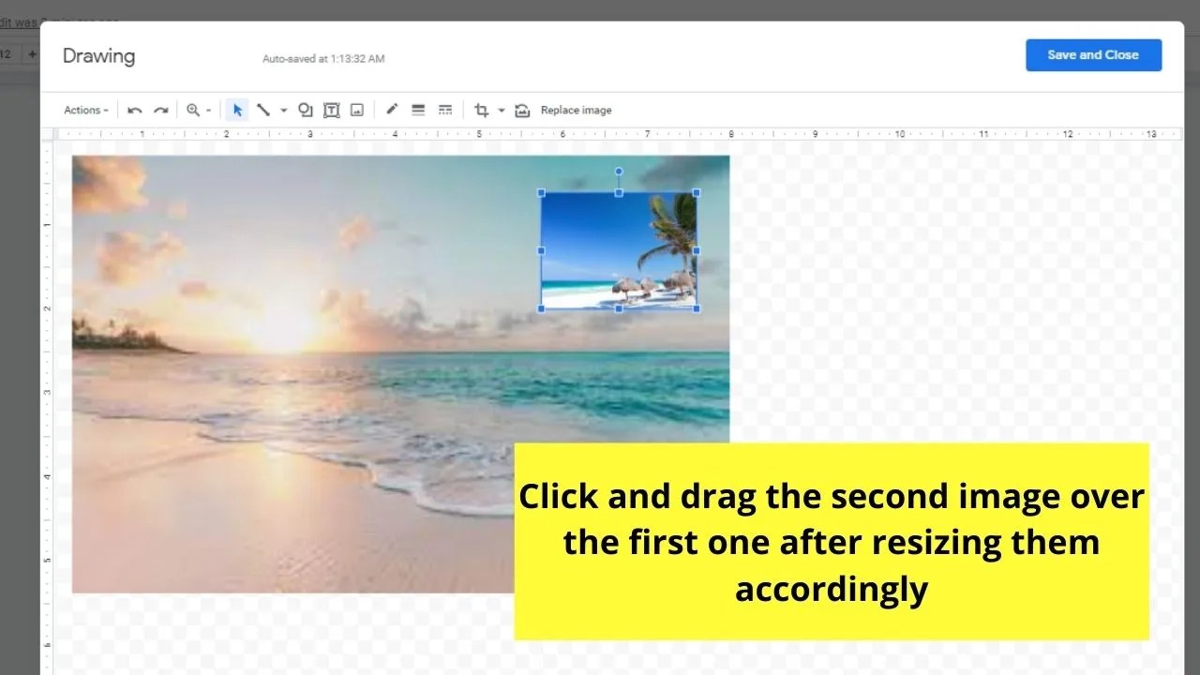
Task: Click Save and Close
Action: (1093, 54)
